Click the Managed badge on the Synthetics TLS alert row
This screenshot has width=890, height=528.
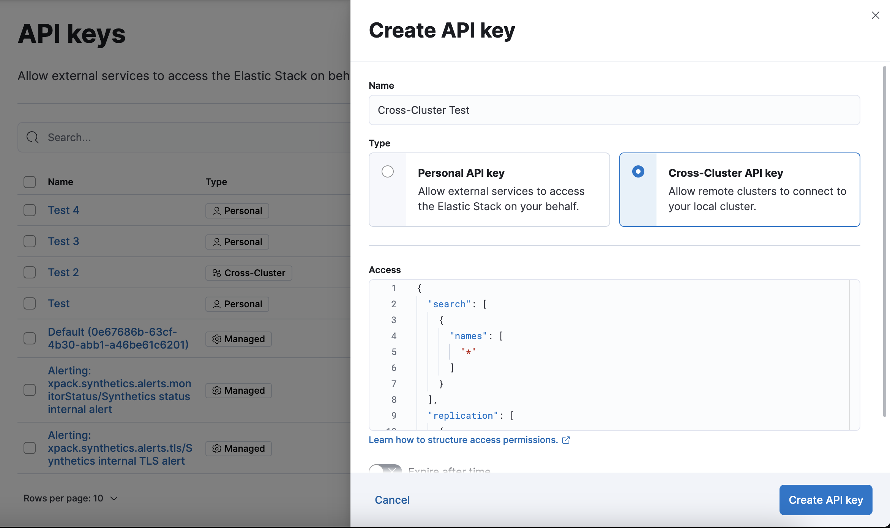click(x=238, y=448)
